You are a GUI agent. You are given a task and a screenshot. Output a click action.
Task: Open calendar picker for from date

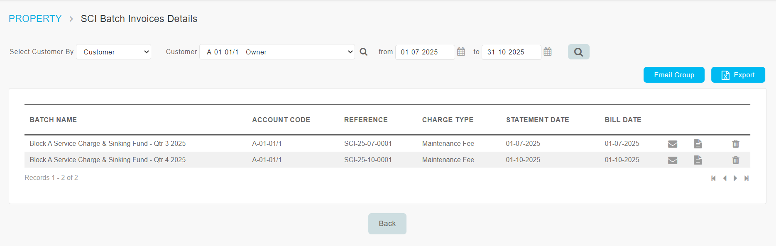(461, 52)
